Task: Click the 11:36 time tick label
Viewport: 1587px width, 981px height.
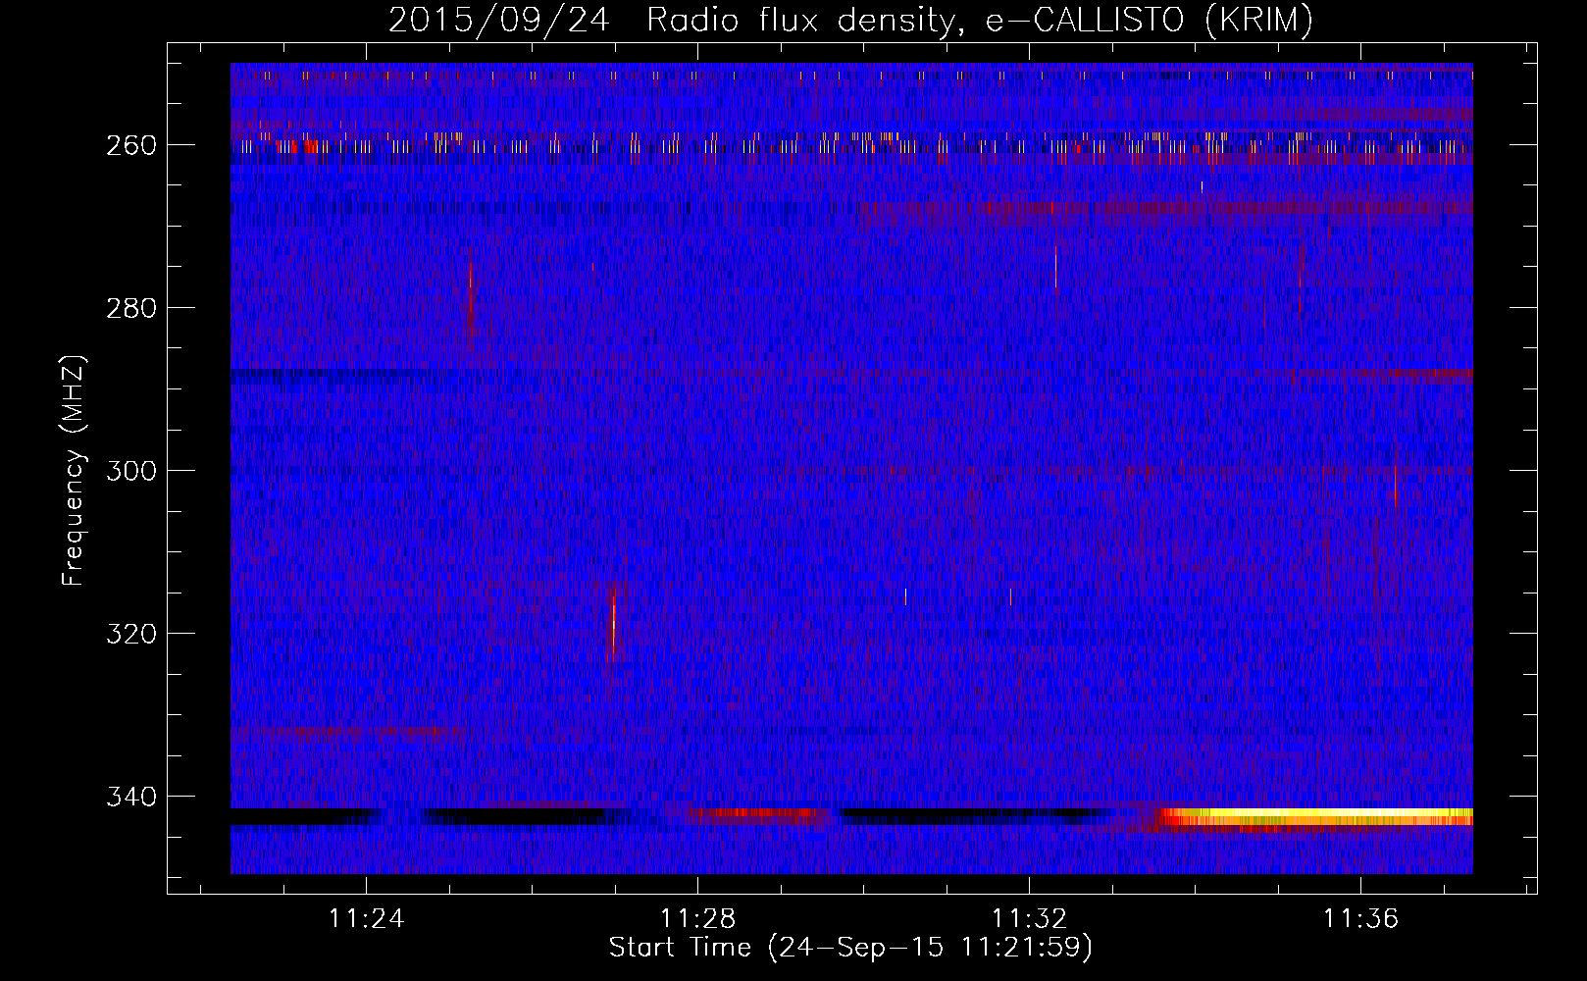Action: (1360, 919)
